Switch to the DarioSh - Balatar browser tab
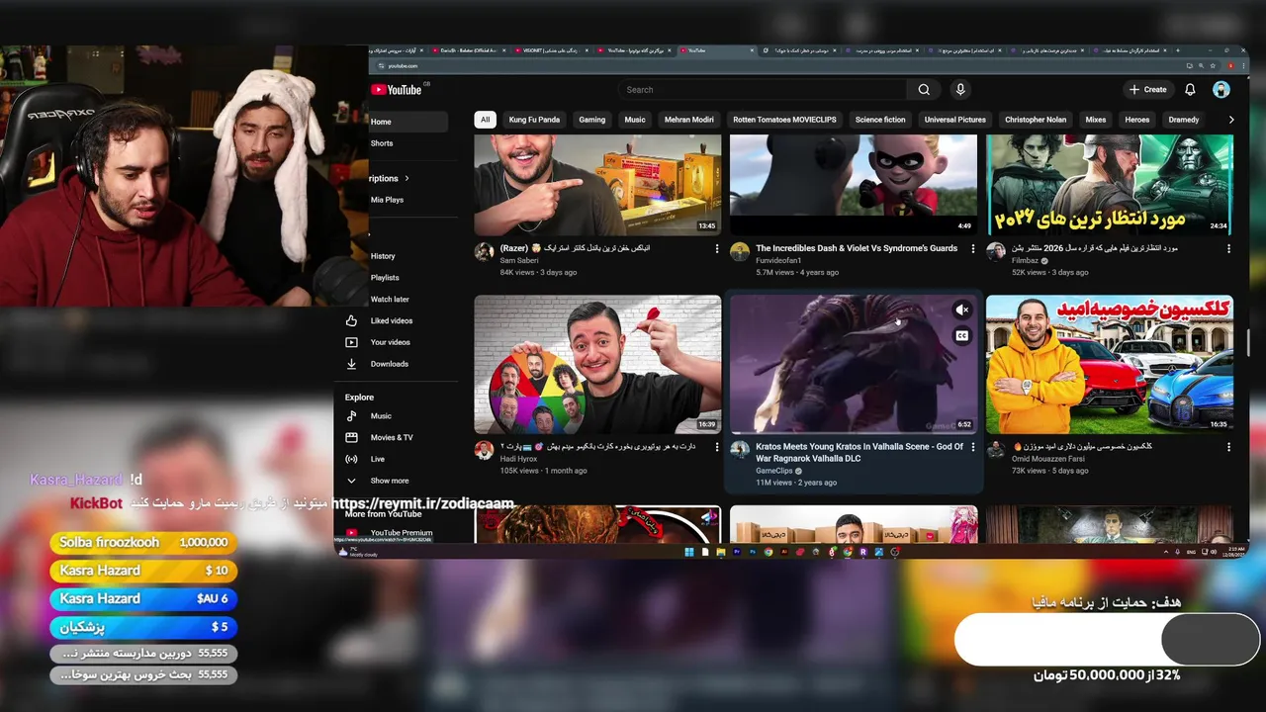Screen dimensions: 1266x712 tap(470, 50)
